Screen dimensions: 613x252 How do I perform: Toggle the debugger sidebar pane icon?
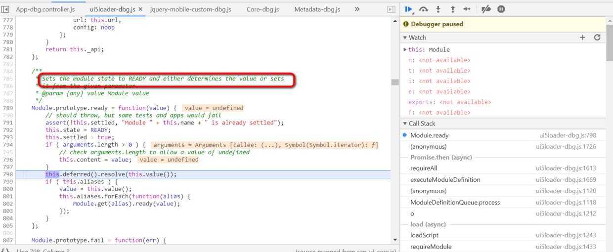tap(391, 9)
